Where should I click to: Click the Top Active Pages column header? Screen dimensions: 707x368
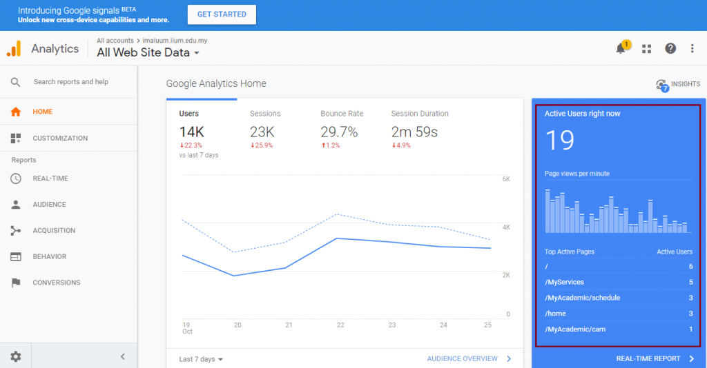click(x=570, y=252)
